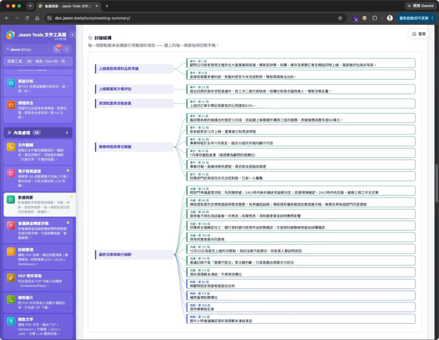This screenshot has height=340, width=439.
Task: Toggle favorite star on 會議摘要
Action: (72, 197)
